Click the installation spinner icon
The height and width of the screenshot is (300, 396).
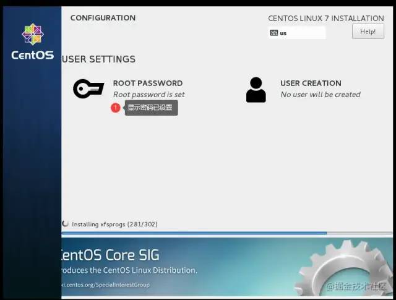66,224
